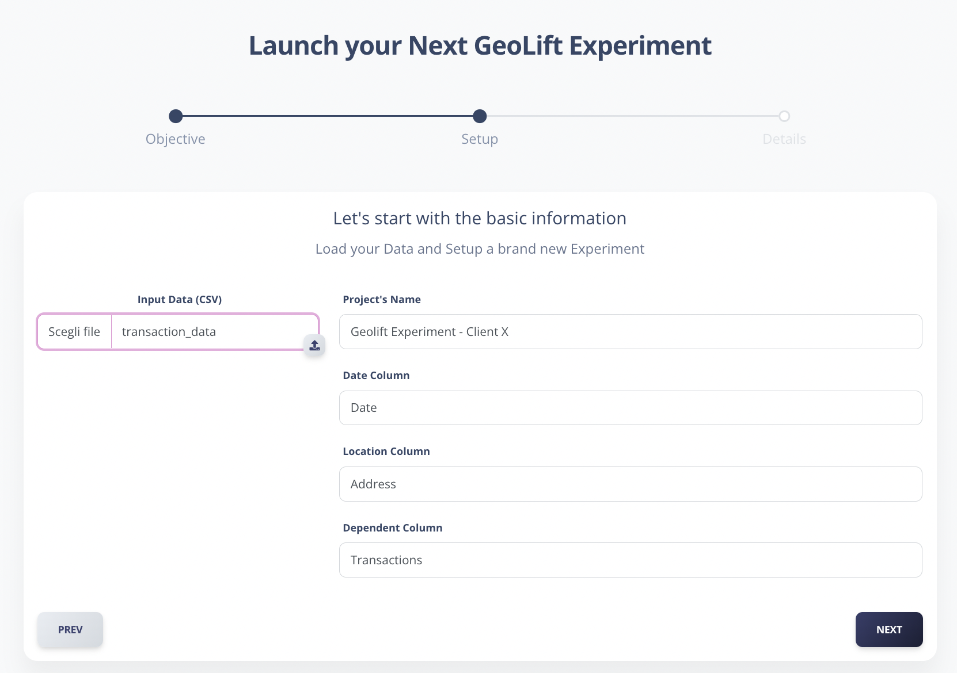Click the Setup step circle
This screenshot has height=673, width=957.
tap(480, 116)
